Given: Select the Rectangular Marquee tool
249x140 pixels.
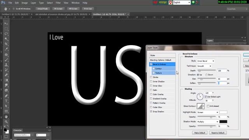Looking at the screenshot, I should [x=6, y=29].
